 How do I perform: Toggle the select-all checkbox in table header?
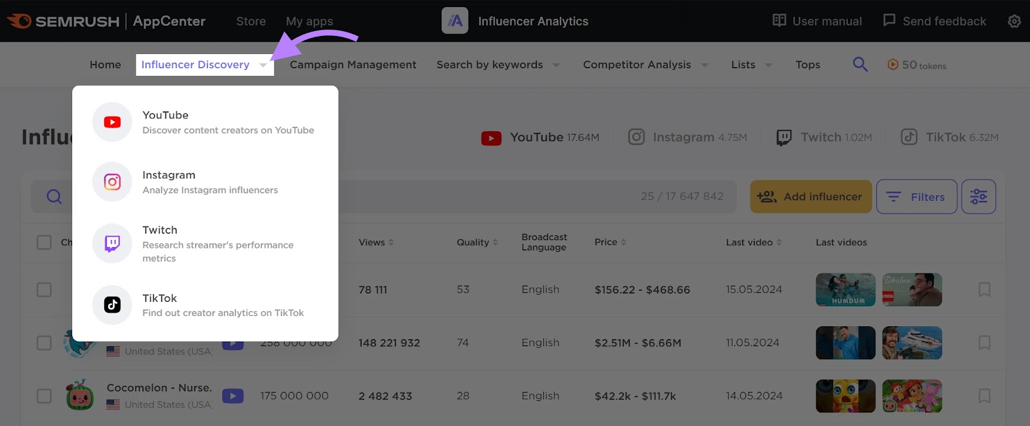(44, 242)
